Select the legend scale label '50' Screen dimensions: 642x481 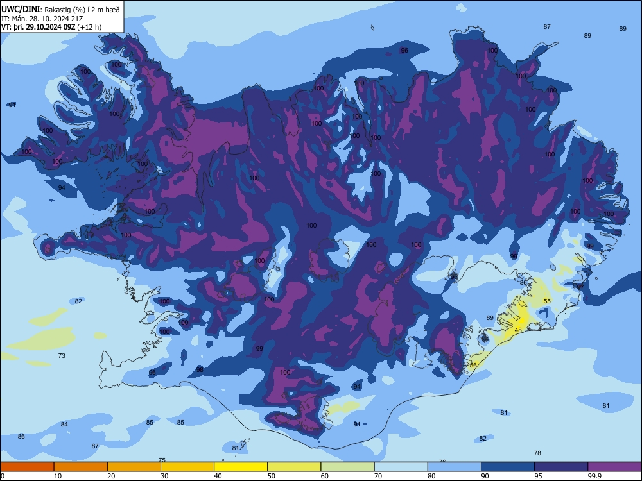point(272,476)
